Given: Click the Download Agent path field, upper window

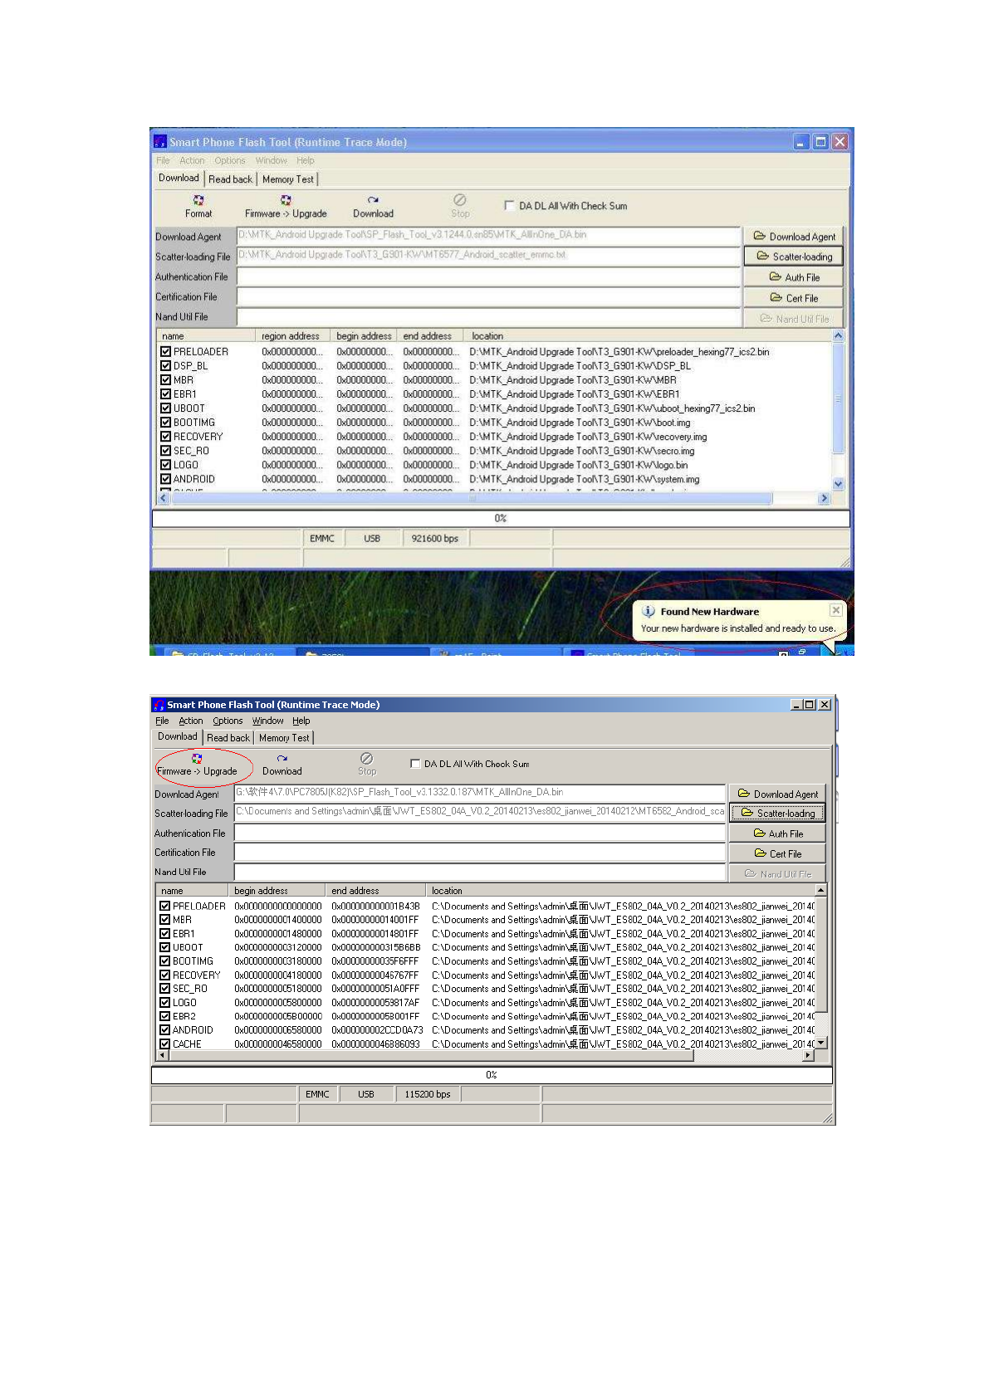Looking at the screenshot, I should click(488, 236).
